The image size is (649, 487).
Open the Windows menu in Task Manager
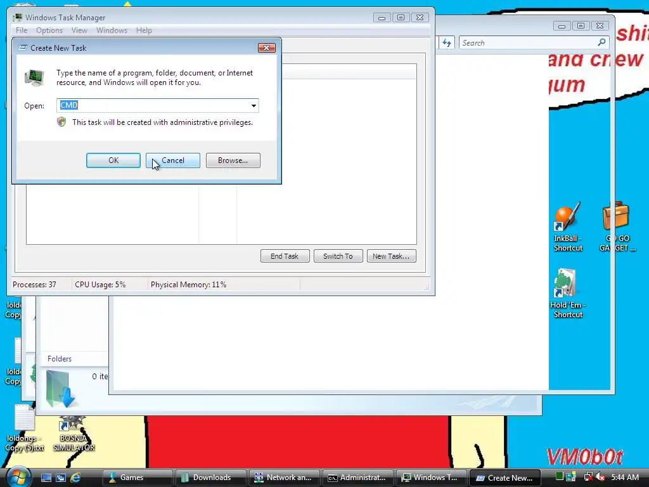112,30
